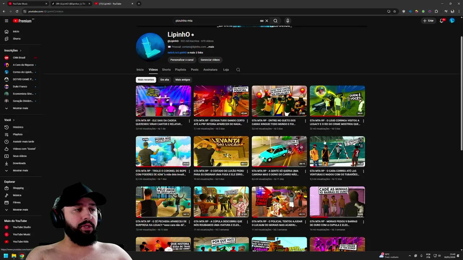Click the YouTube Premium logo

[24, 21]
